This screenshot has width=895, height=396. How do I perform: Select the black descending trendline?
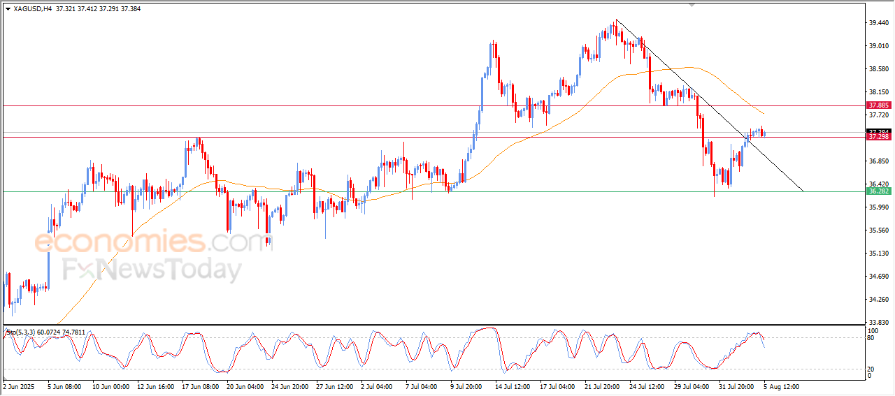coord(709,105)
